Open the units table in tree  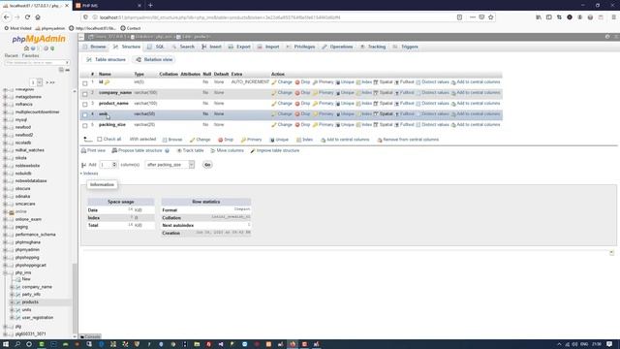[x=26, y=310]
